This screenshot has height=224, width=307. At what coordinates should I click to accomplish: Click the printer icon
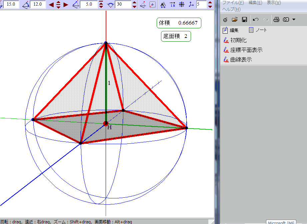pos(276,20)
